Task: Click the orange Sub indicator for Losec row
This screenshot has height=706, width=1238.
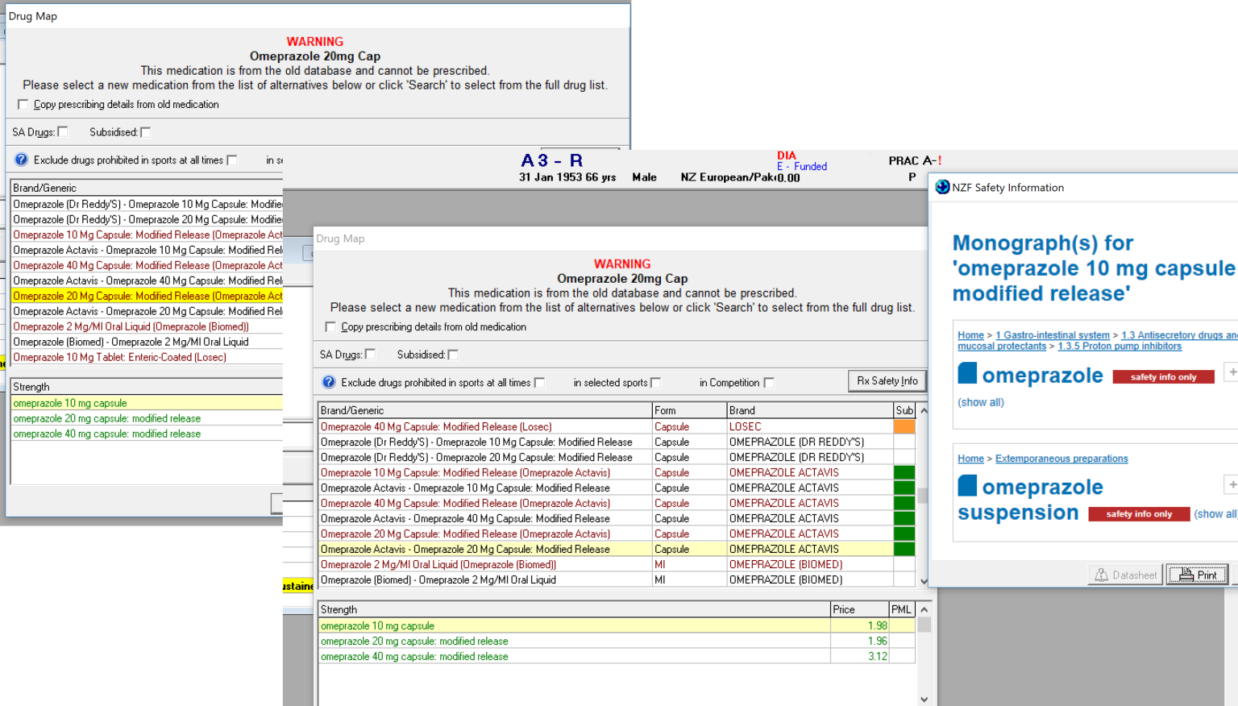Action: pos(904,426)
